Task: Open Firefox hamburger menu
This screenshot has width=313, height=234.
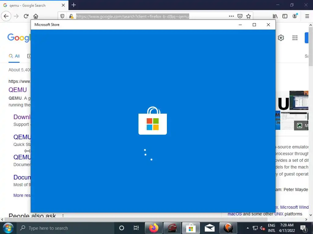Action: (307, 16)
